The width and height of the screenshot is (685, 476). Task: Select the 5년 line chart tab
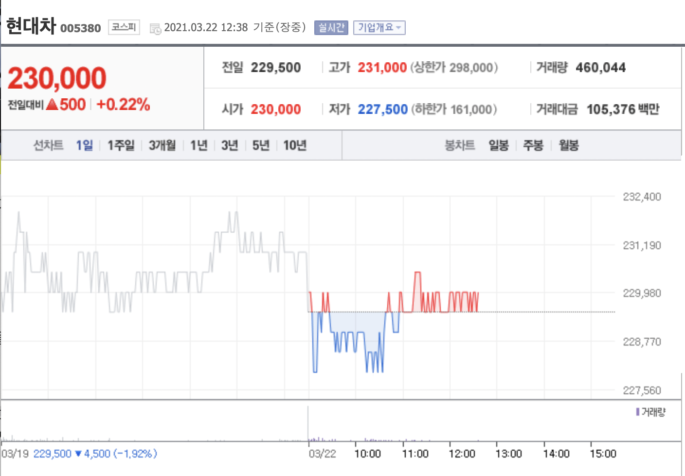[261, 145]
